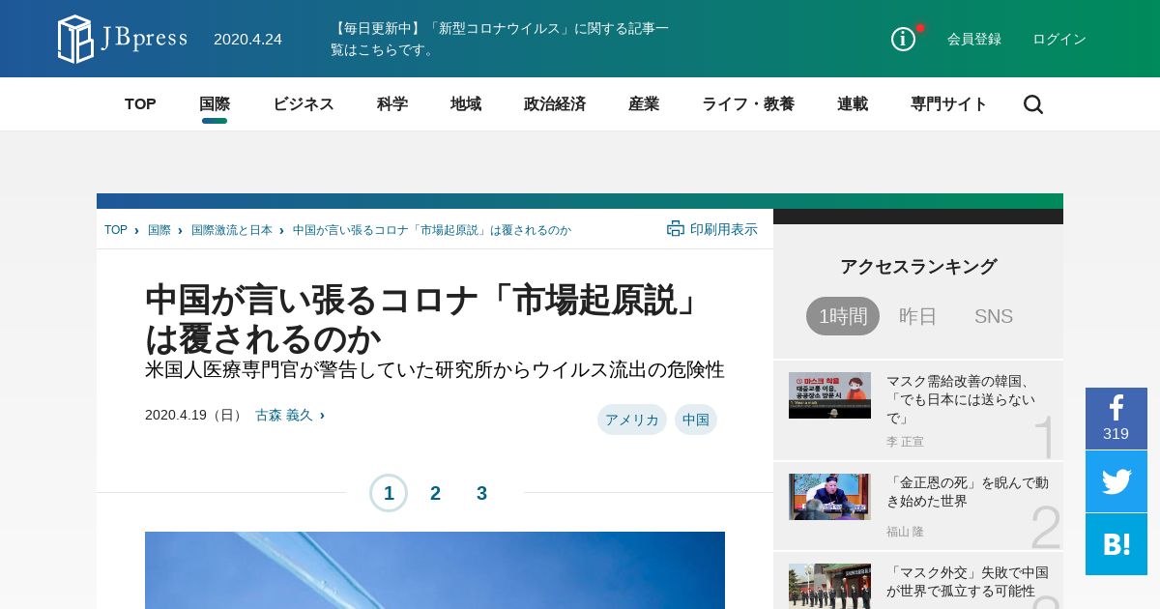Click the ログイン link
The height and width of the screenshot is (609, 1160).
[1059, 39]
